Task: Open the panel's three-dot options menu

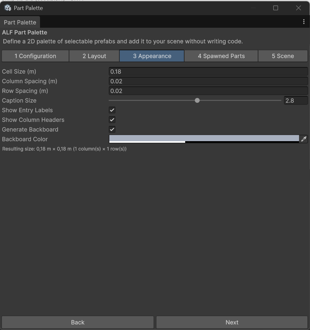Action: tap(304, 22)
